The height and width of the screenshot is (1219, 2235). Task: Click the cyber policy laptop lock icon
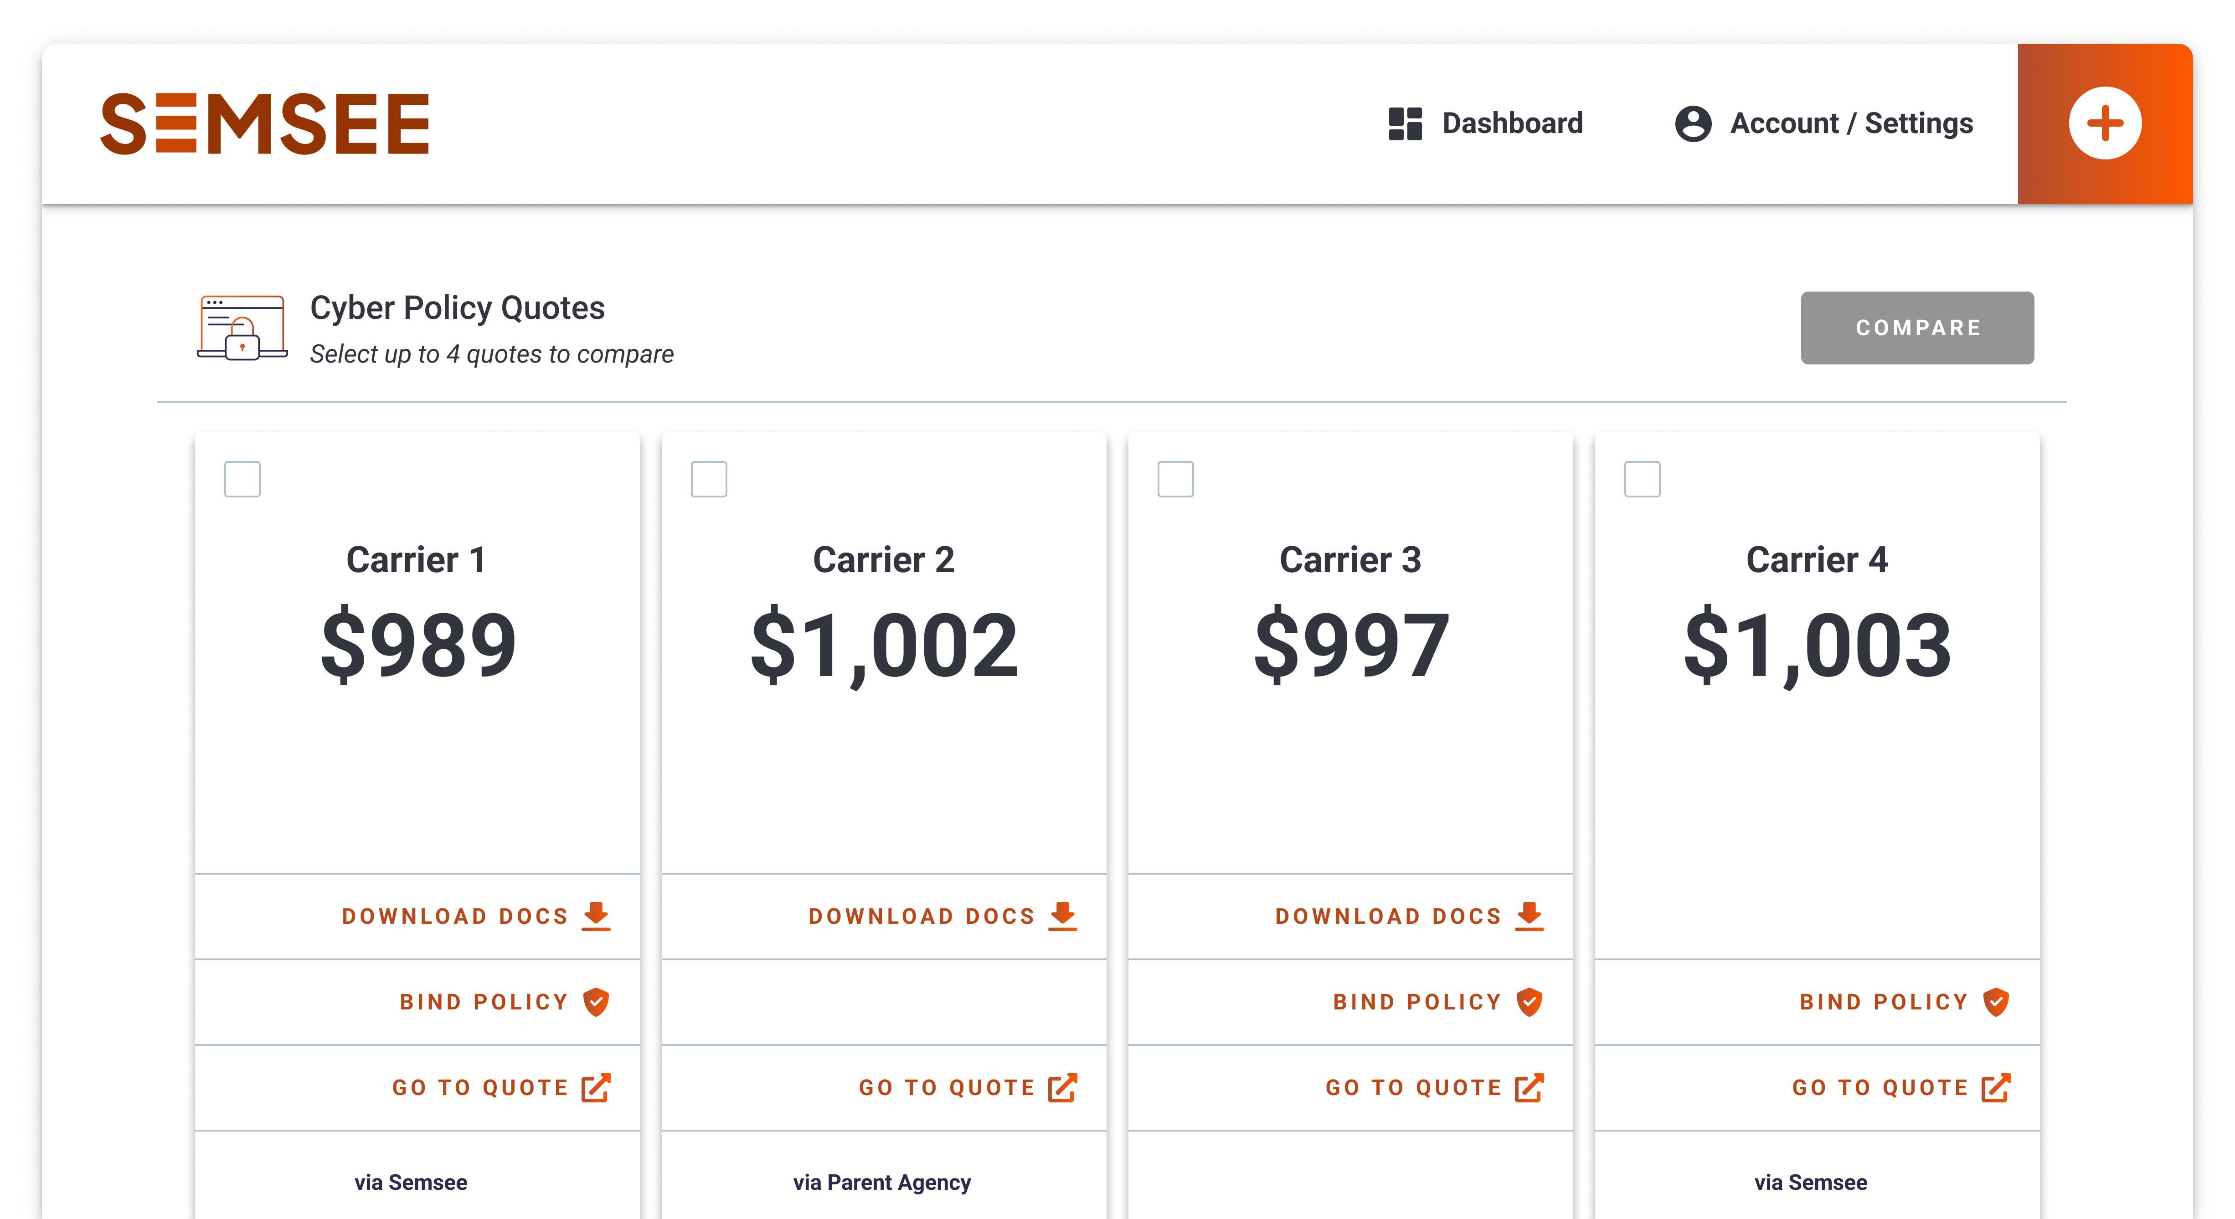242,328
